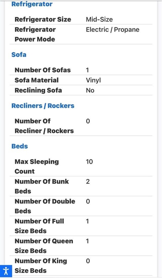
Task: Select the Mid-Size value text
Action: point(99,19)
